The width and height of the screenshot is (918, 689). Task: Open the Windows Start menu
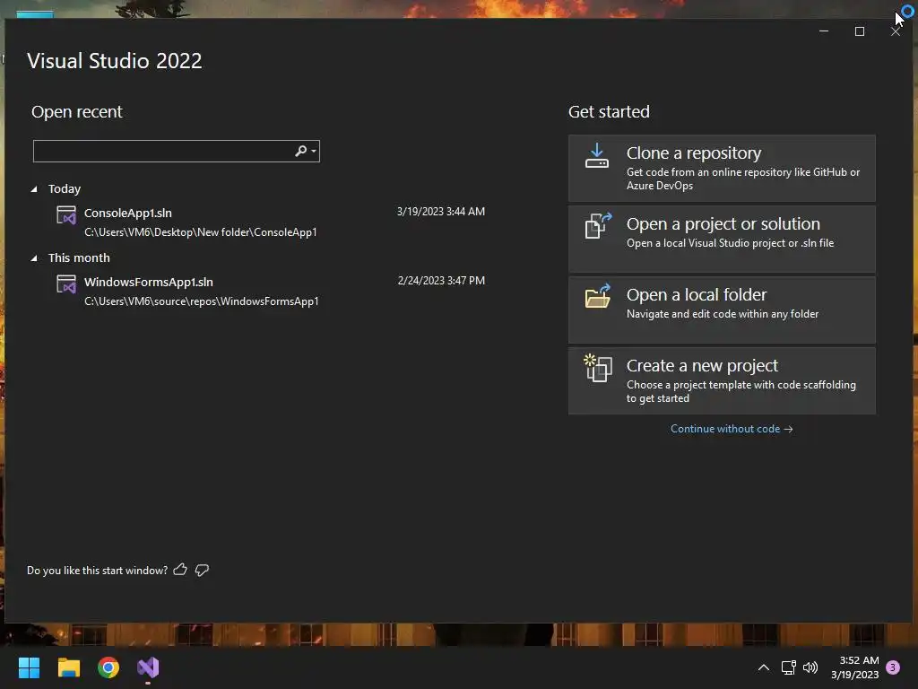[x=29, y=667]
